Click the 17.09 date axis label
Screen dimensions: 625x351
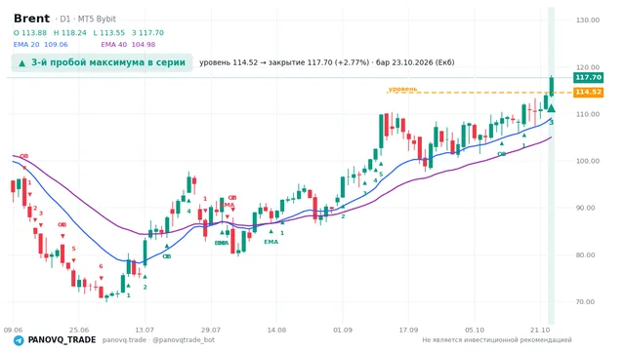[408, 331]
